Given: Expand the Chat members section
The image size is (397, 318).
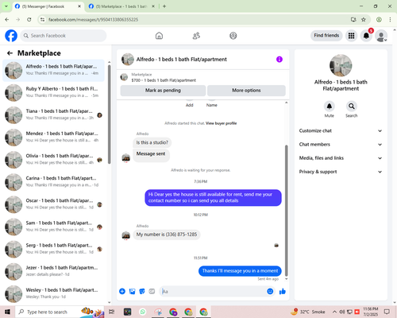Looking at the screenshot, I should tap(341, 145).
